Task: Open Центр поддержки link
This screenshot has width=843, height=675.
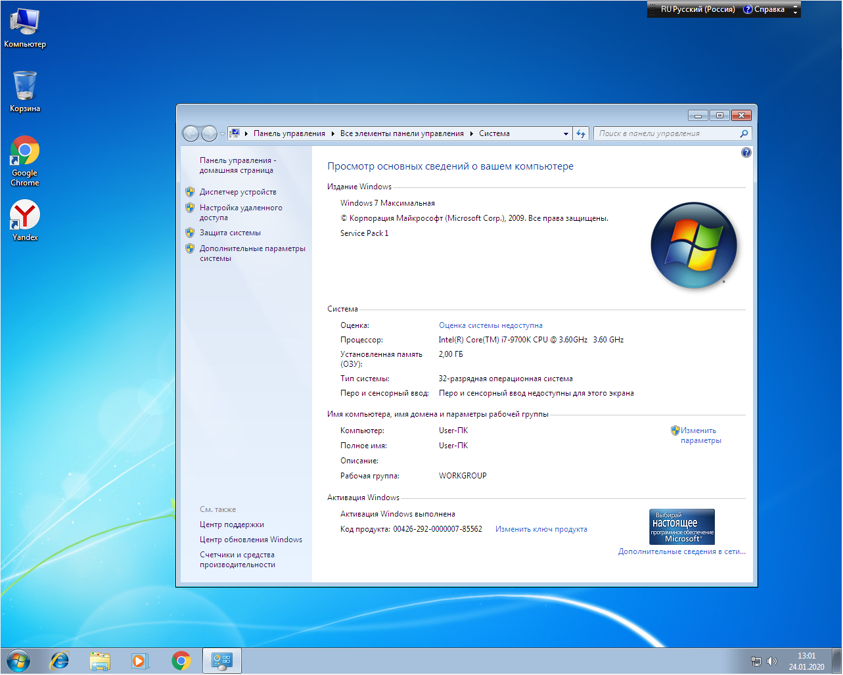Action: click(x=232, y=524)
